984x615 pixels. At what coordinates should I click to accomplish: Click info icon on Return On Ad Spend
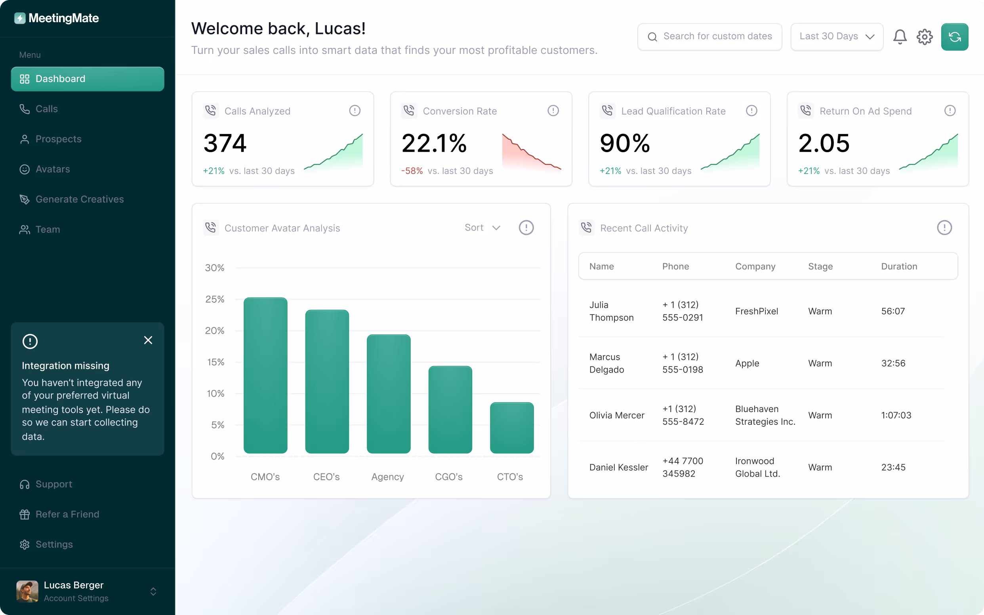950,111
